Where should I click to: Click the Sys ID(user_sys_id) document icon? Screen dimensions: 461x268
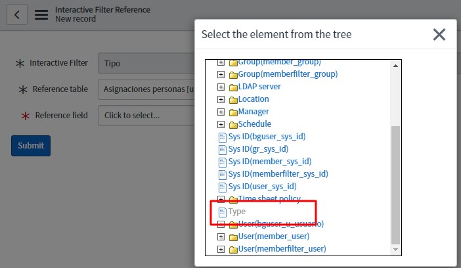[222, 187]
